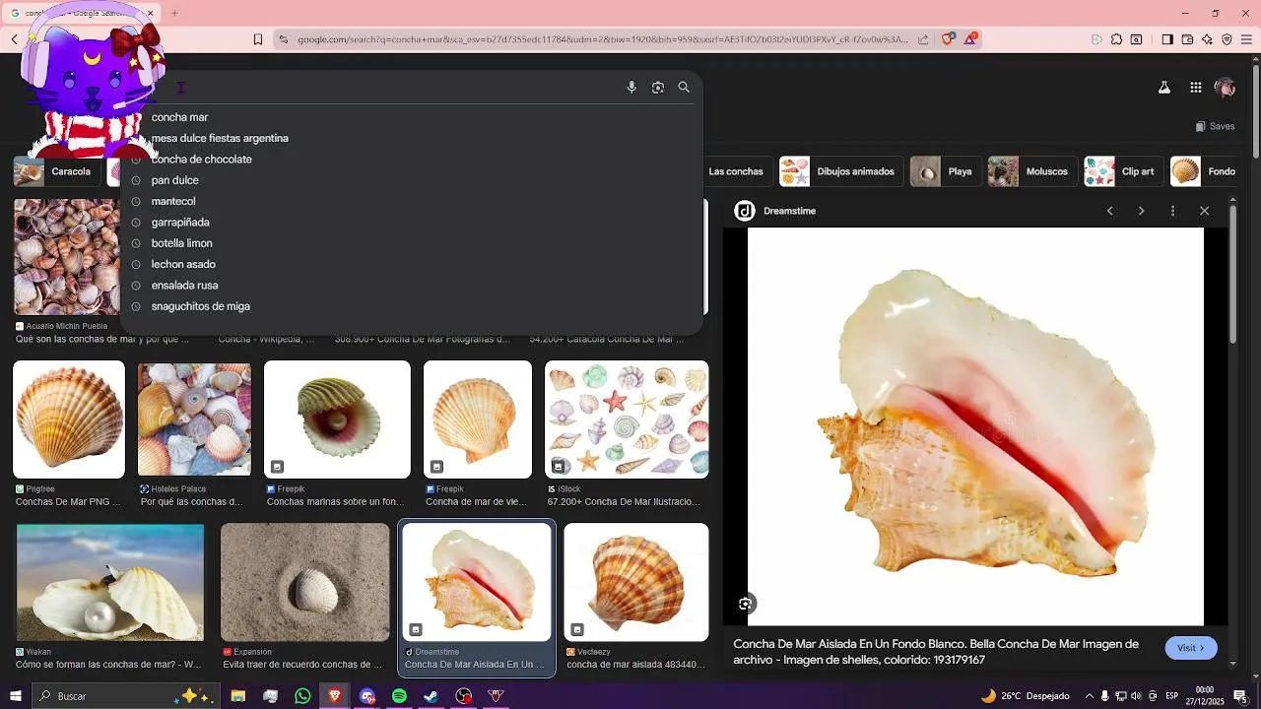Open the Wakan pearl shell thumbnail

pyautogui.click(x=110, y=582)
